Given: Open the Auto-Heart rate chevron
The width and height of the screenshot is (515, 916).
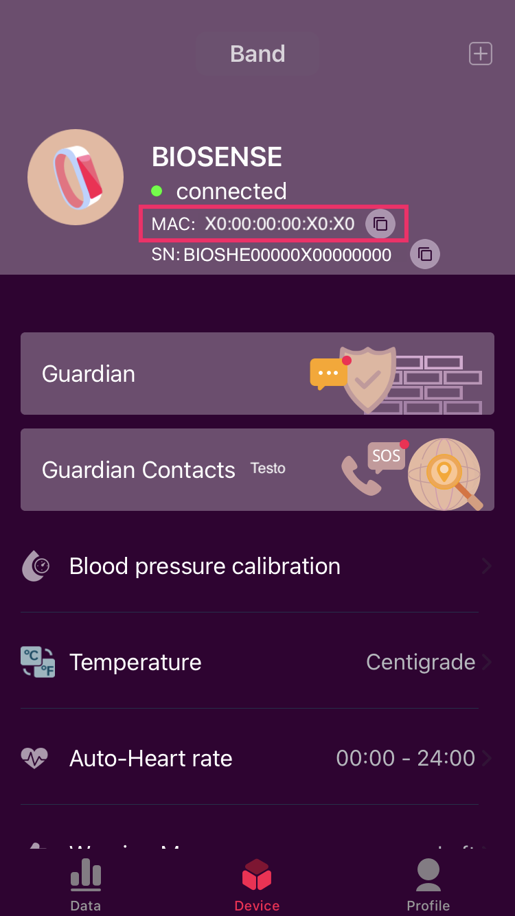Looking at the screenshot, I should coord(486,757).
